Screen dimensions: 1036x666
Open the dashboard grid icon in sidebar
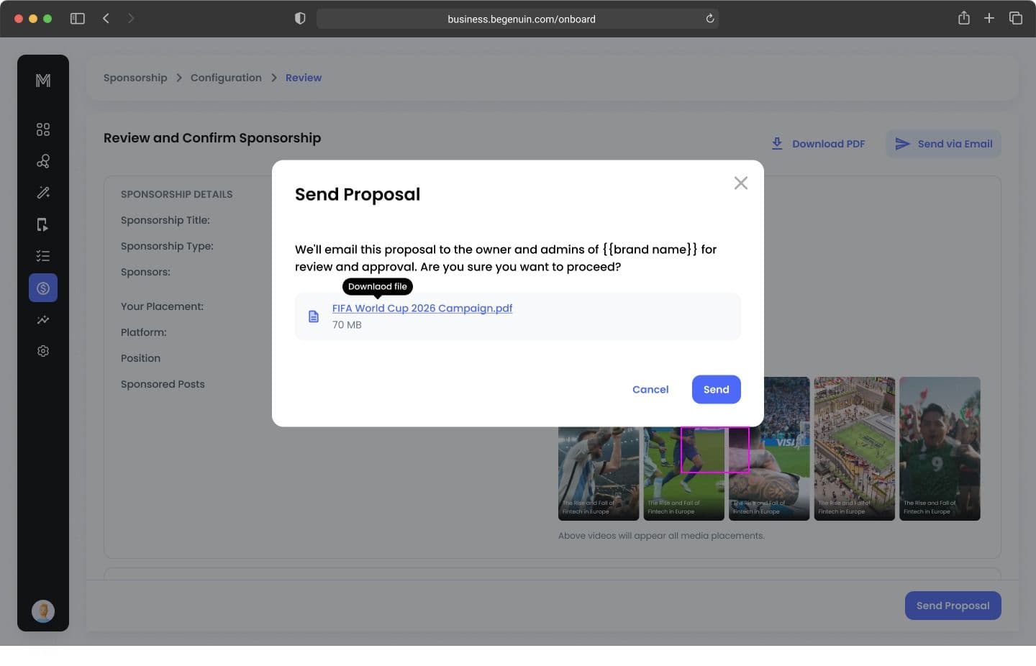43,129
